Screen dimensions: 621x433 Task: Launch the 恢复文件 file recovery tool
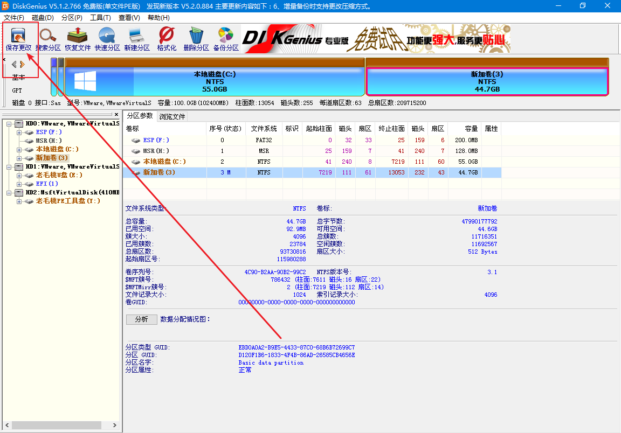pyautogui.click(x=78, y=39)
